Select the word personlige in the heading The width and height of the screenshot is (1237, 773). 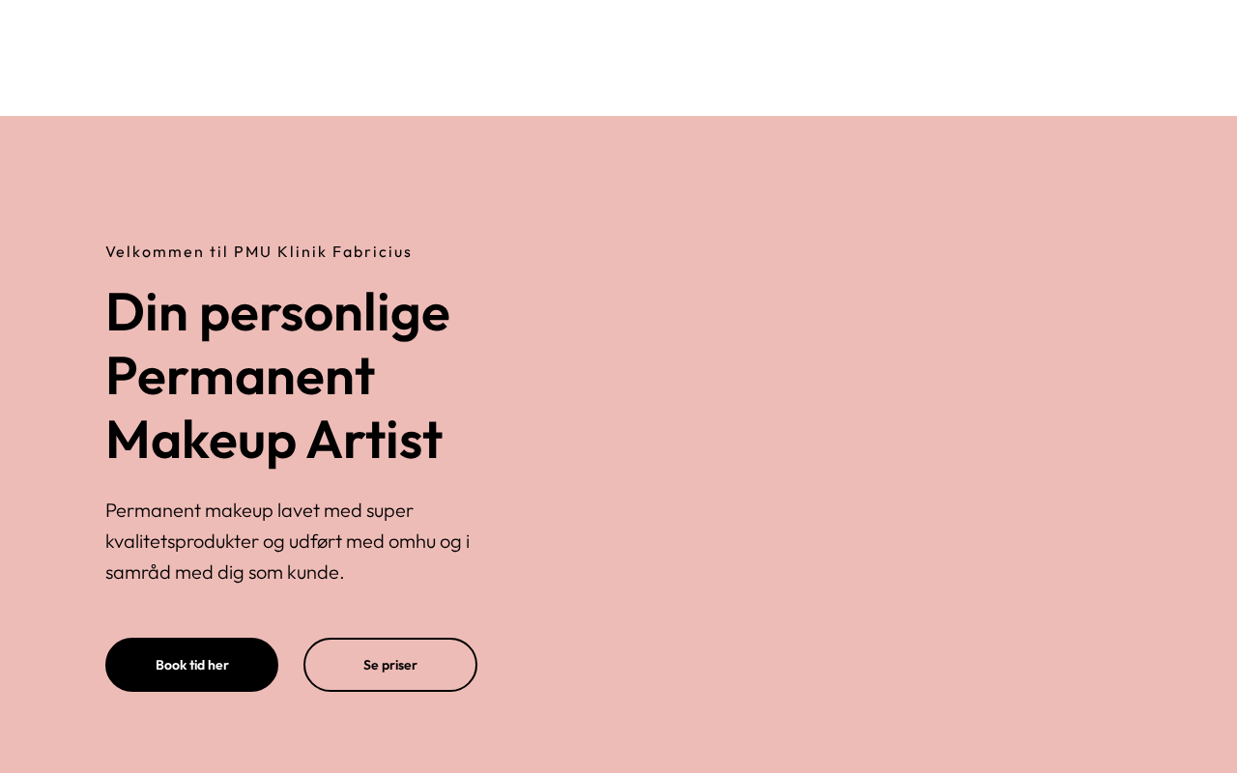tap(325, 312)
